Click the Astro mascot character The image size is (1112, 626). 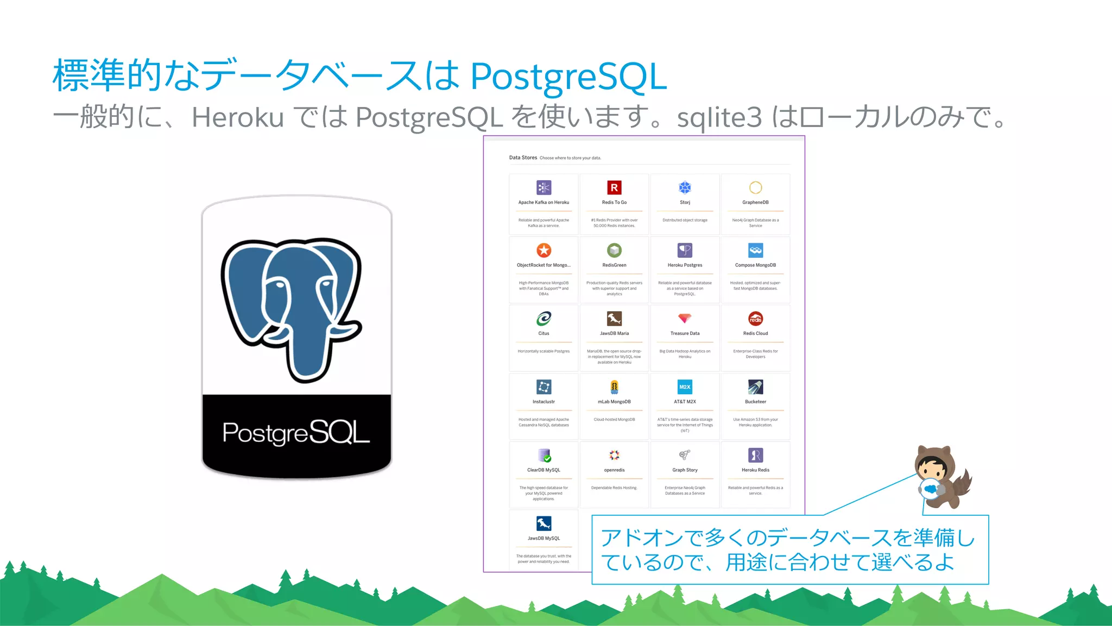(942, 477)
